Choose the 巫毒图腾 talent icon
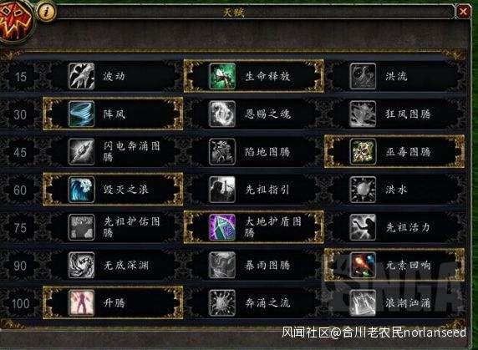 pos(363,152)
